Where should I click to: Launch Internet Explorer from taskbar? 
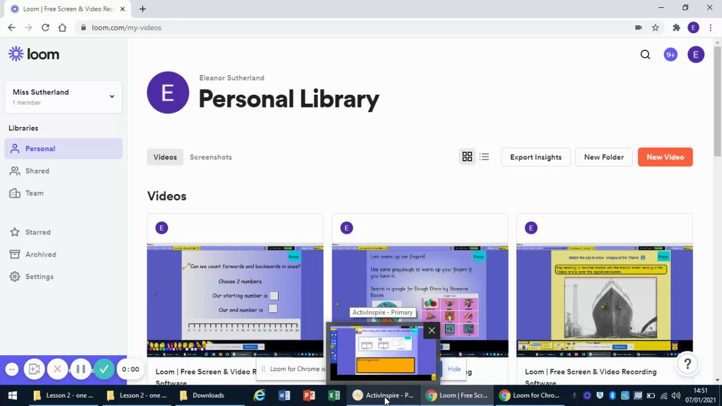coord(259,395)
